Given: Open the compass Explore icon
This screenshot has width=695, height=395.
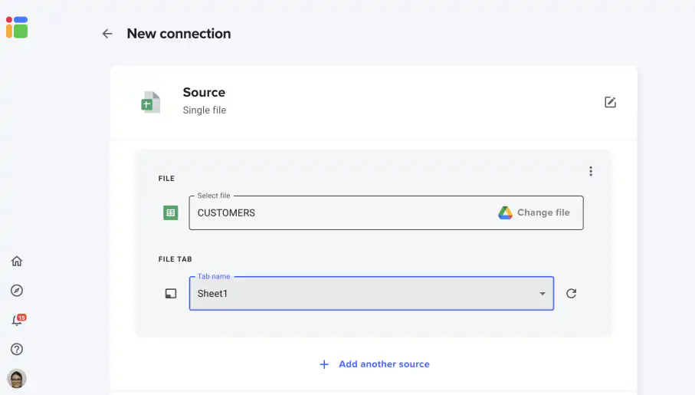Looking at the screenshot, I should click(x=17, y=291).
